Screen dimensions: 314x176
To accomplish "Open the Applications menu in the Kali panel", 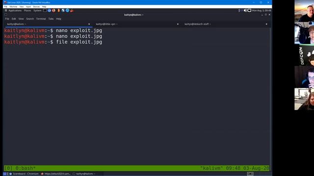I will pos(13,10).
